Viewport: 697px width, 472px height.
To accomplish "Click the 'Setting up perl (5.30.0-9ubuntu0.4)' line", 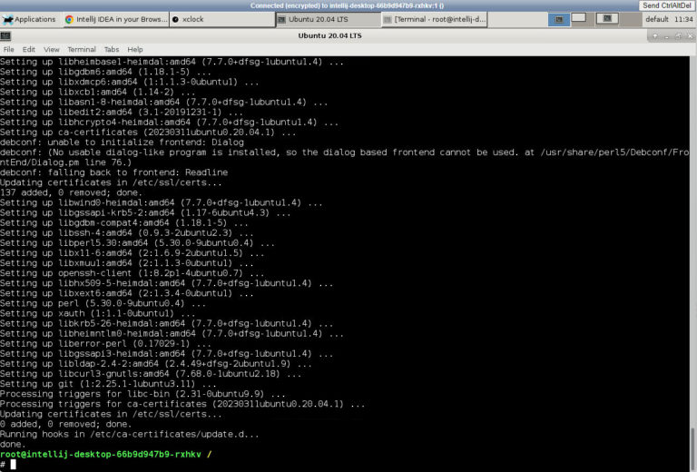I will point(103,303).
